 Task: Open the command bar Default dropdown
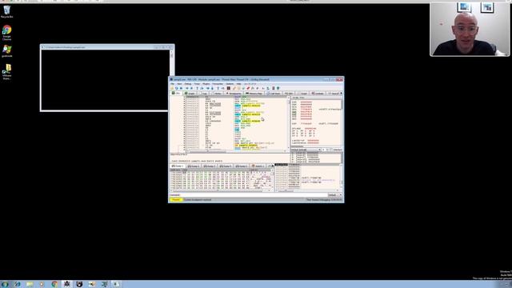(334, 195)
